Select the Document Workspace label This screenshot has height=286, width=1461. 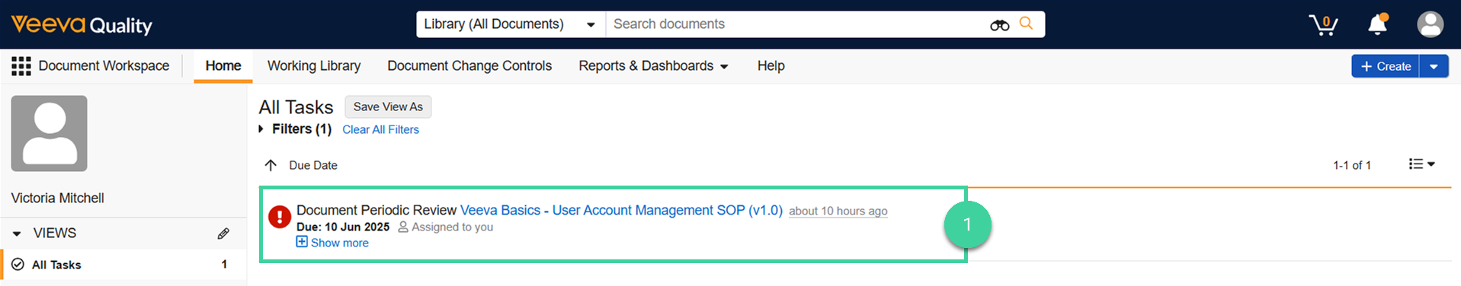coord(104,66)
